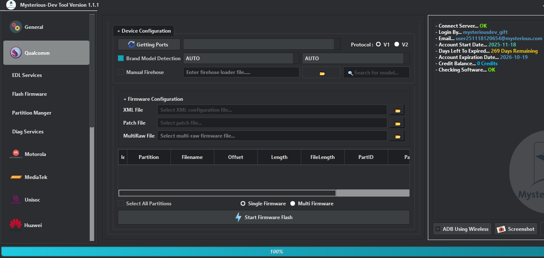
Task: Open the Partition Manger page
Action: pos(31,112)
